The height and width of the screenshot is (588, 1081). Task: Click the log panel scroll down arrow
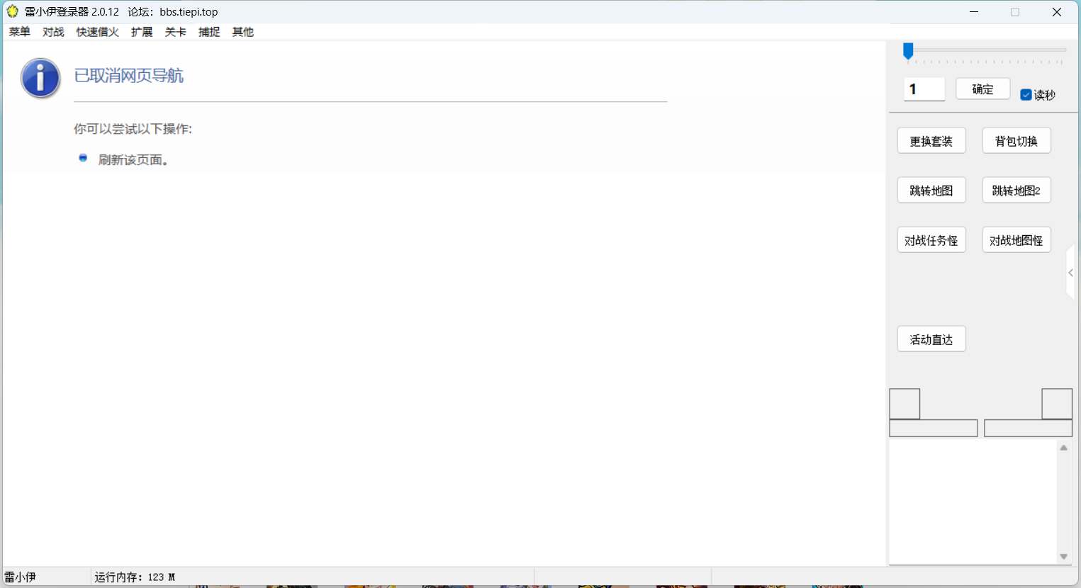click(1063, 557)
